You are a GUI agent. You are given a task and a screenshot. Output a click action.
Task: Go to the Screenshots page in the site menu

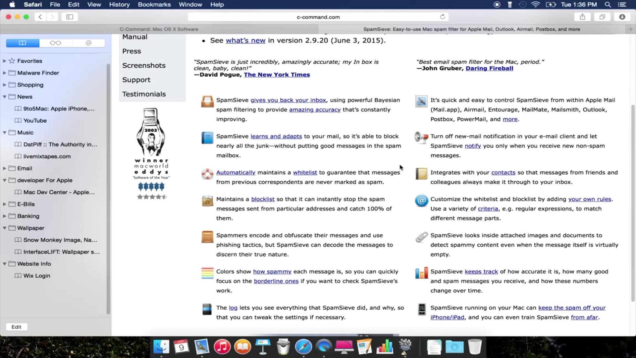(x=144, y=66)
